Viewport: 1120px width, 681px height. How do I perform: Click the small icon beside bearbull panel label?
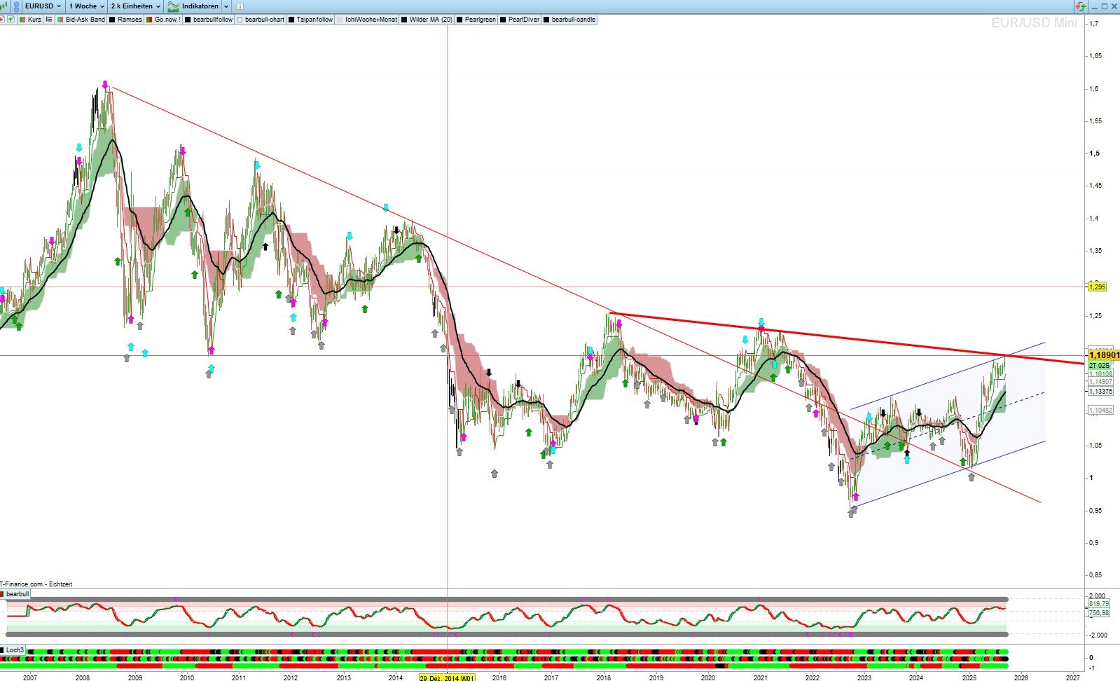tap(3, 594)
